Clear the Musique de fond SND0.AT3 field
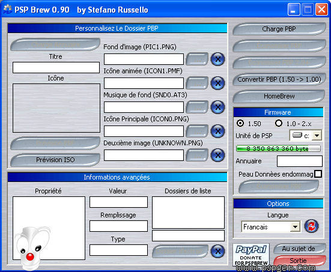 point(217,107)
